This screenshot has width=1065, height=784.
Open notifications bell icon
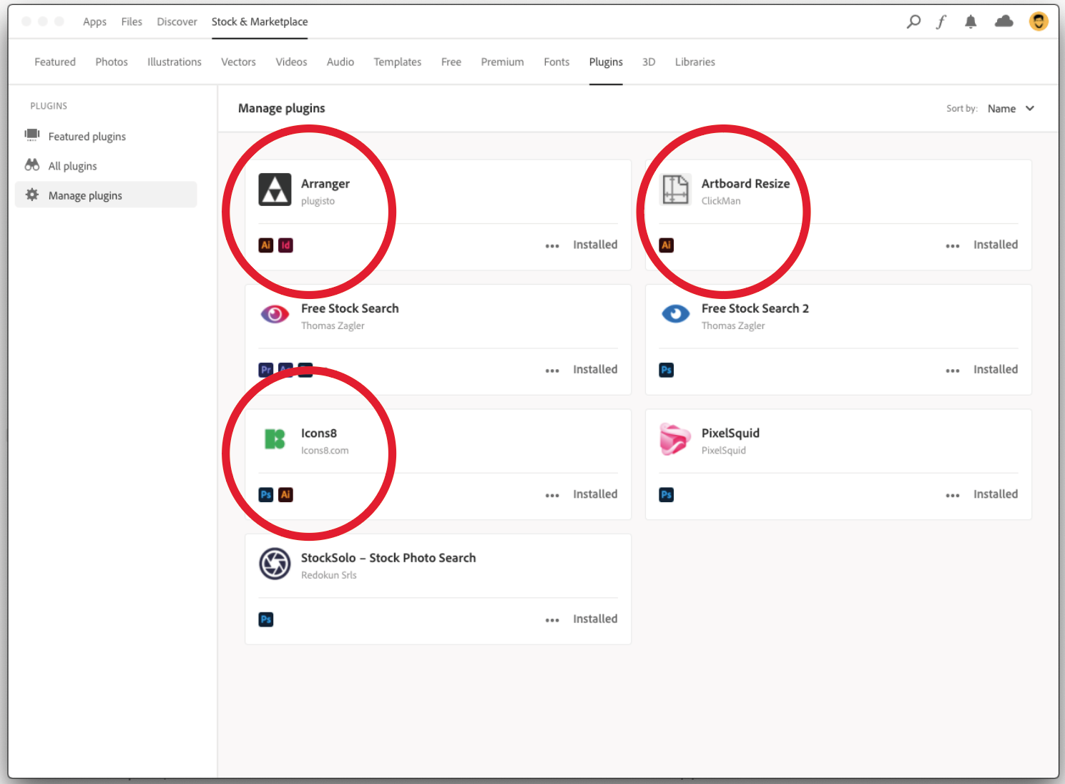971,21
